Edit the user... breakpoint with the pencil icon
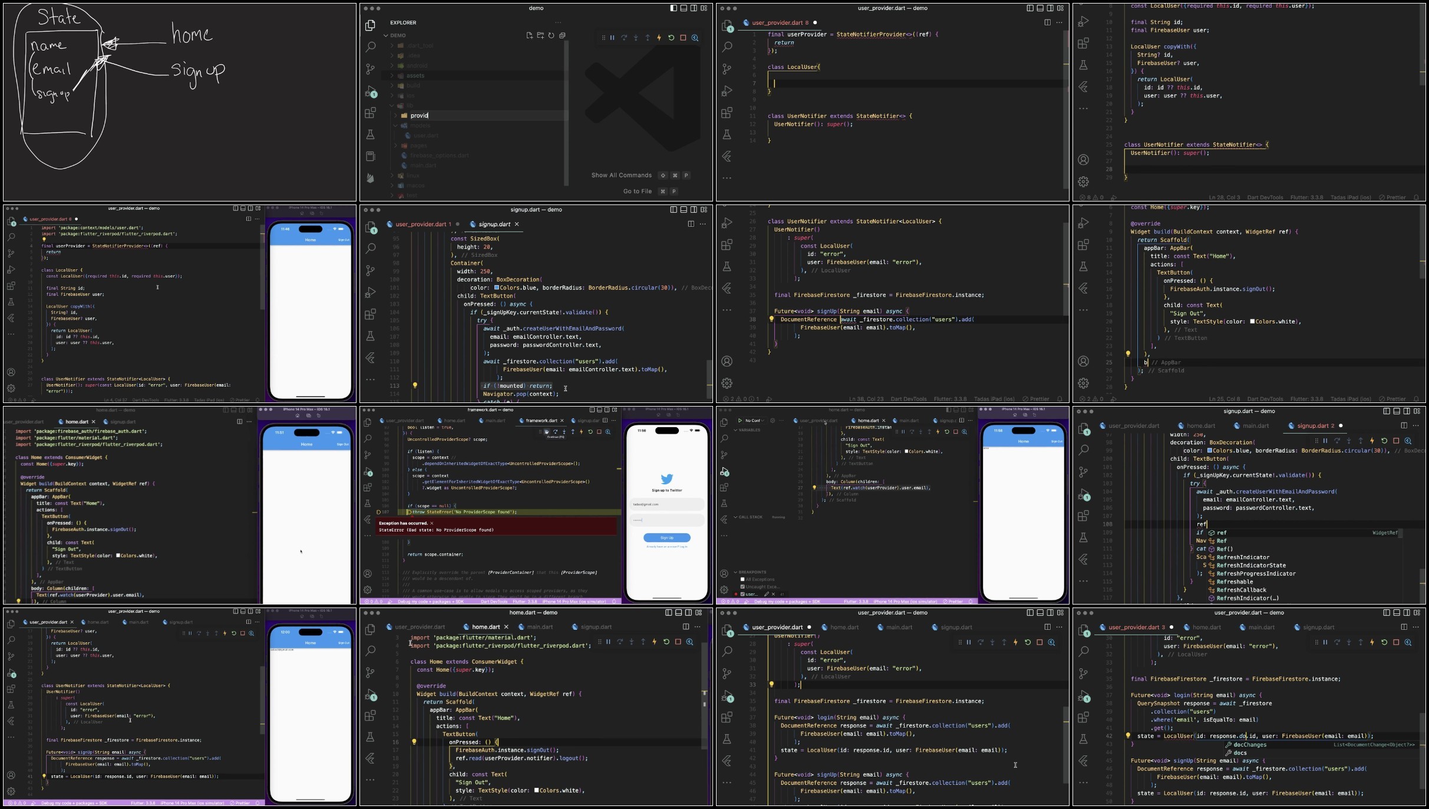 coord(766,594)
